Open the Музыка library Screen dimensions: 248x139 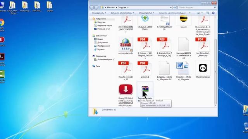[101, 49]
